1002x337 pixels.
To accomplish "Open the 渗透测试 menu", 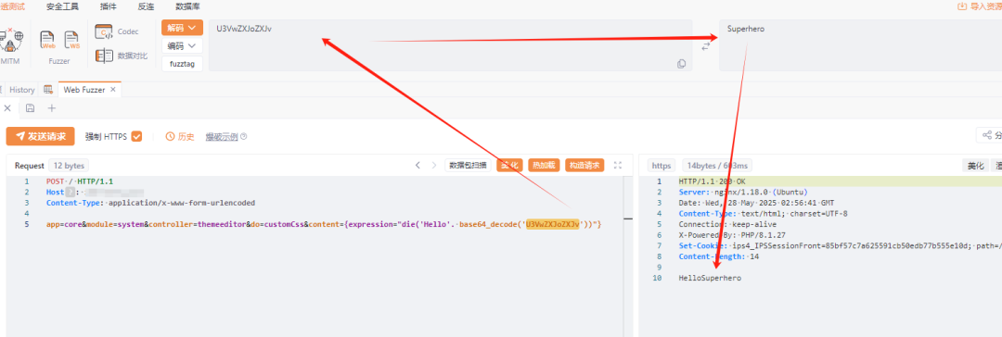I will [12, 6].
